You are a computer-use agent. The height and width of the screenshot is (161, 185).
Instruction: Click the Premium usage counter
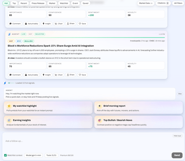pos(67,155)
